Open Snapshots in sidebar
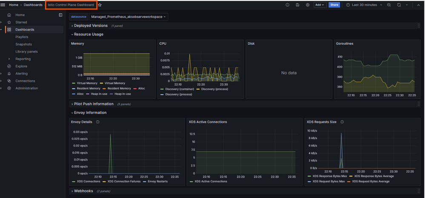 (x=23, y=44)
